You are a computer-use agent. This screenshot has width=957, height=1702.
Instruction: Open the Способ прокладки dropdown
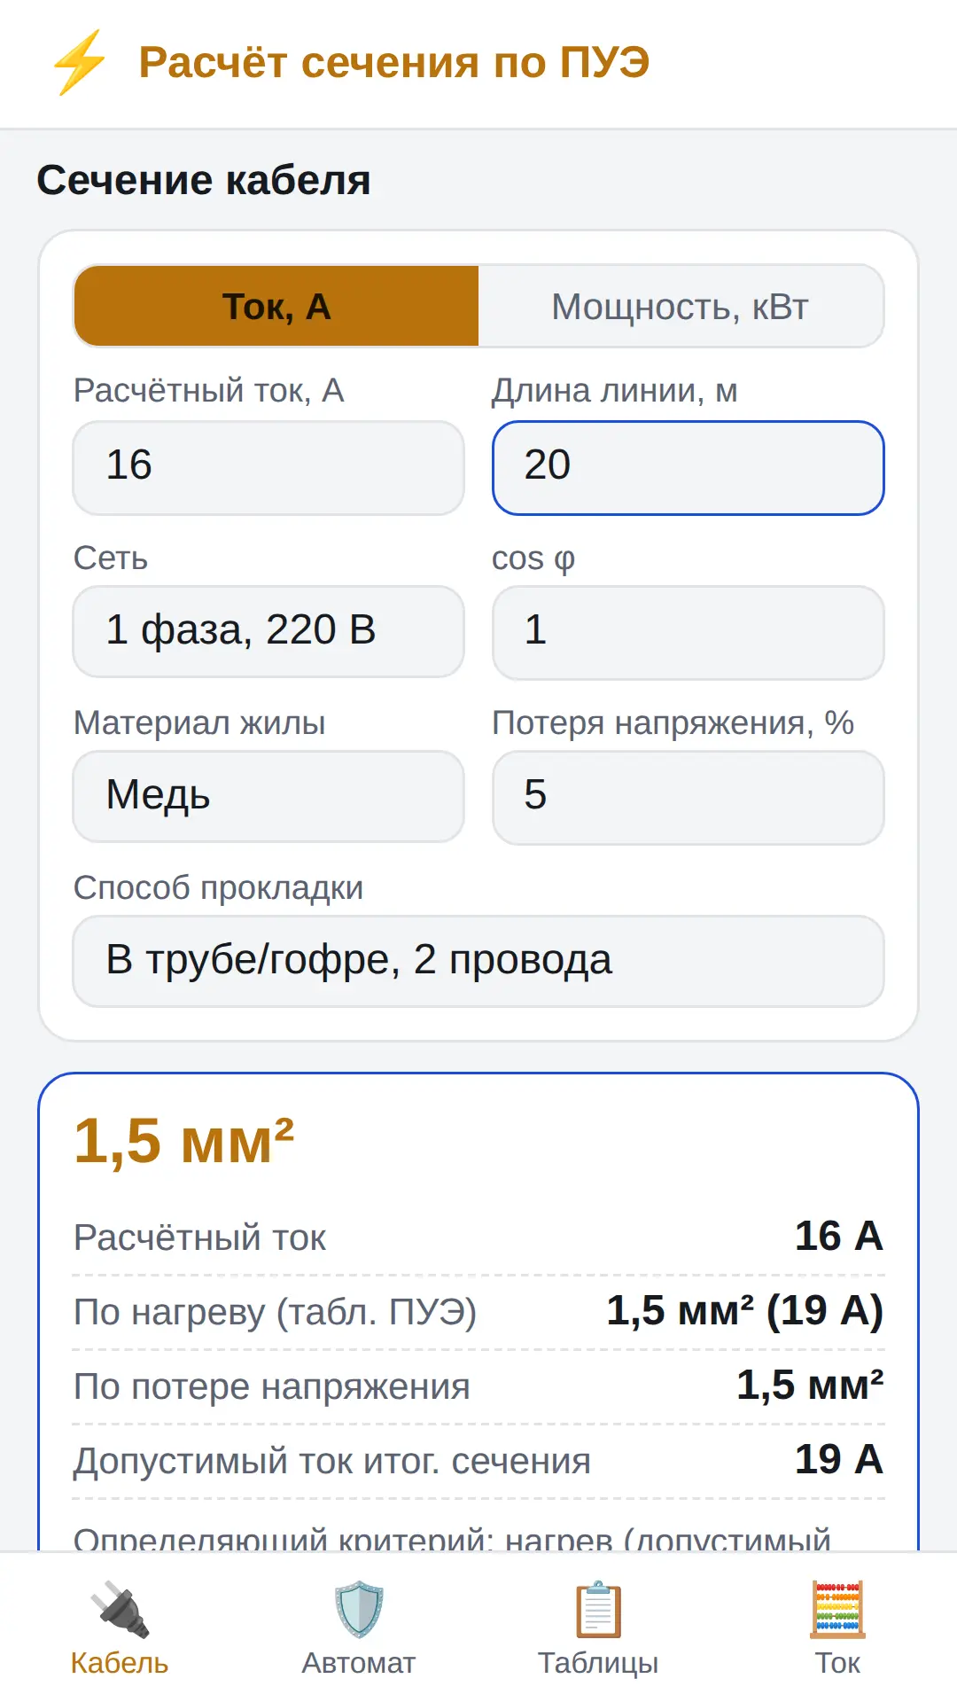pyautogui.click(x=478, y=961)
